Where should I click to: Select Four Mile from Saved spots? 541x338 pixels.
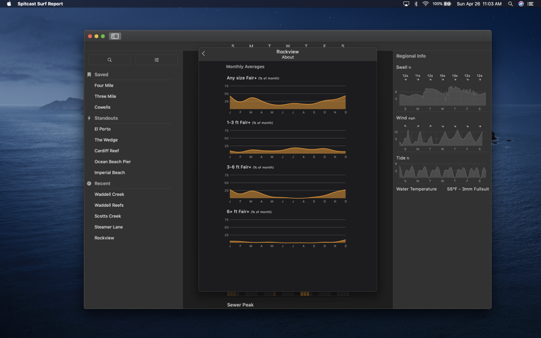(x=104, y=86)
